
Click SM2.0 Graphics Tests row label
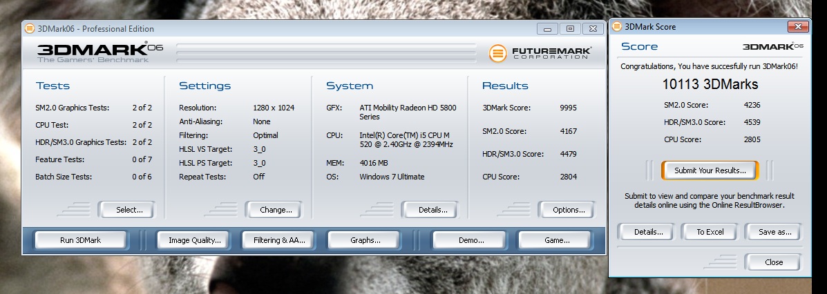click(x=73, y=108)
